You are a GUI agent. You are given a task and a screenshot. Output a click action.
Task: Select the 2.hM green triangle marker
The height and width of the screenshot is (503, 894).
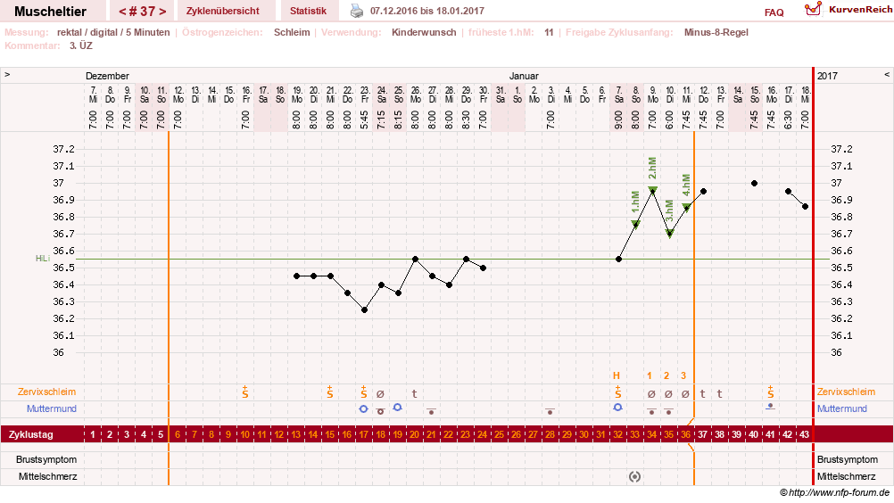653,190
